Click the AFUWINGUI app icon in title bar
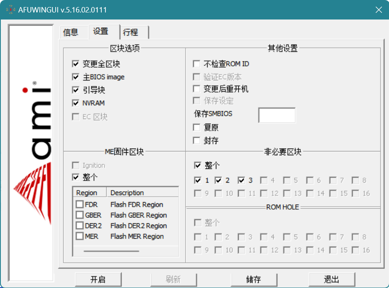Viewport: 389px width, 288px height. click(11, 10)
